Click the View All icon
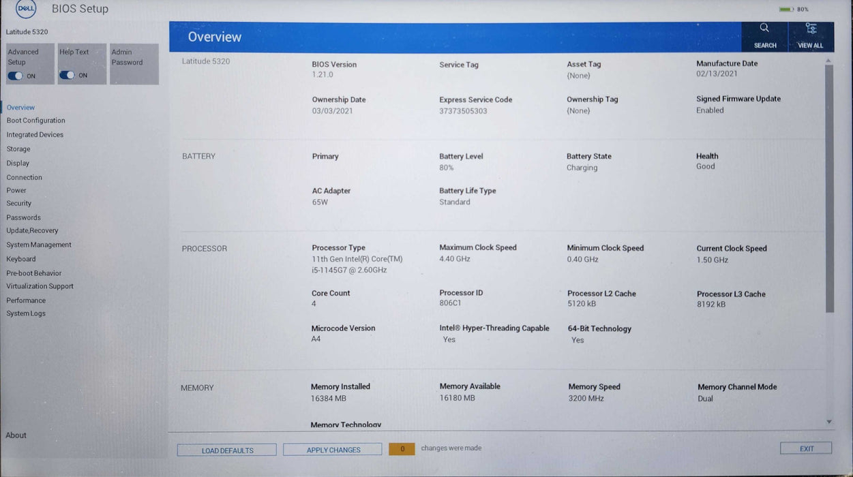Viewport: 853px width, 477px height. click(x=811, y=29)
